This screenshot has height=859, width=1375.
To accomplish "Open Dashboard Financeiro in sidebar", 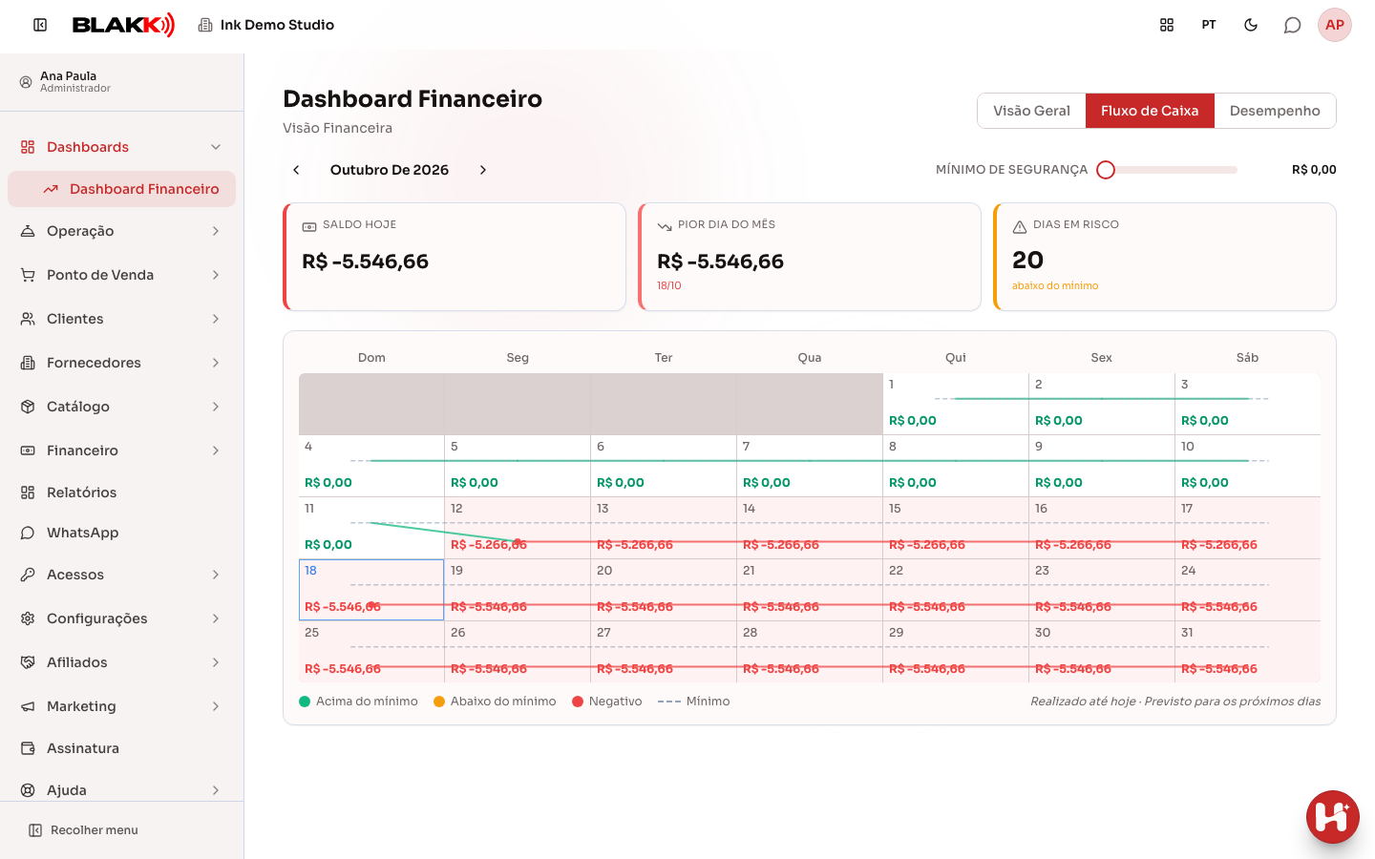I will point(121,189).
